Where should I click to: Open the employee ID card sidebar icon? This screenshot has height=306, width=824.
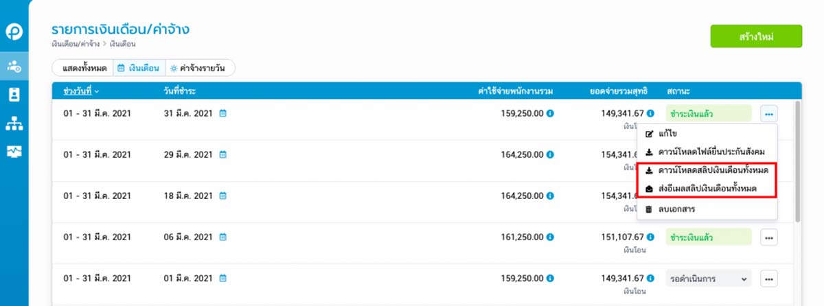pyautogui.click(x=14, y=95)
